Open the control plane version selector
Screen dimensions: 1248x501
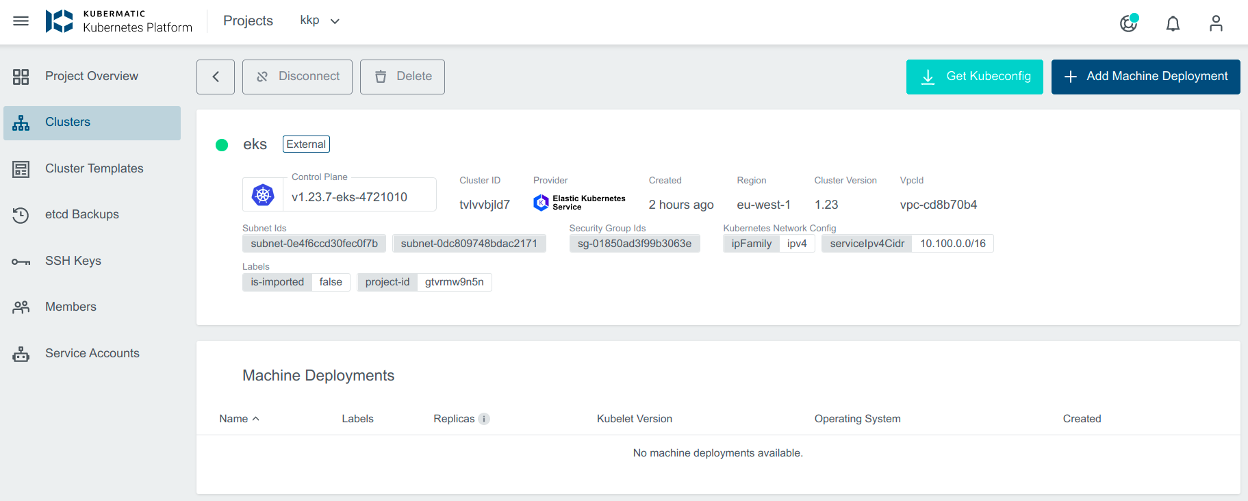(349, 197)
